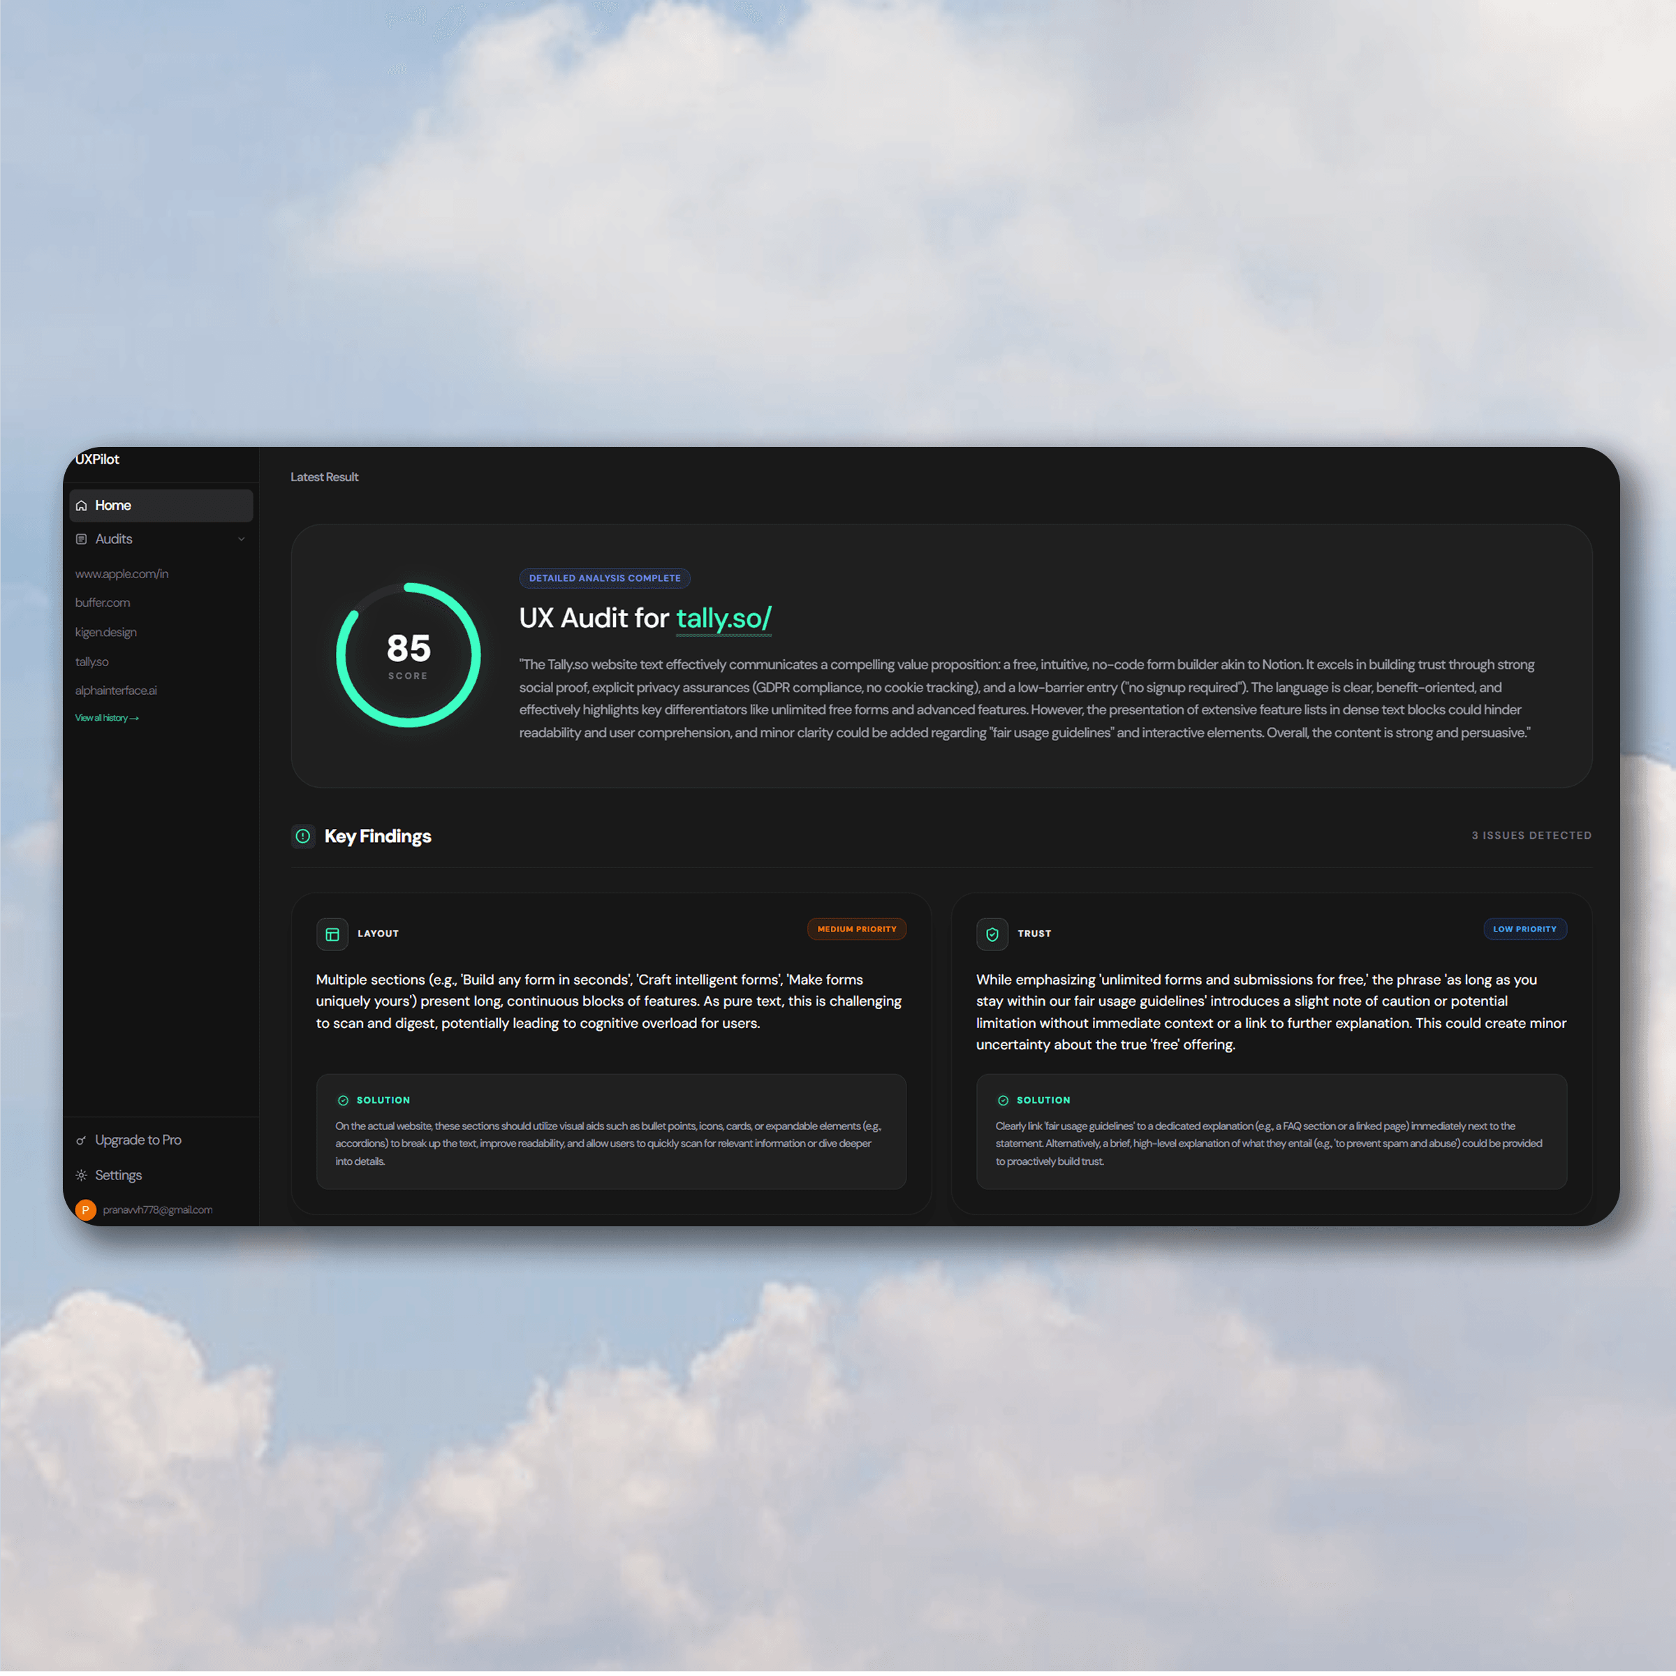Screen dimensions: 1676x1676
Task: Click Detailed Analysis Complete badge
Action: point(605,579)
